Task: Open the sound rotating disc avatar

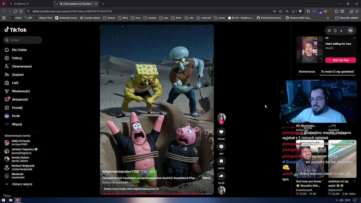Action: [x=221, y=190]
